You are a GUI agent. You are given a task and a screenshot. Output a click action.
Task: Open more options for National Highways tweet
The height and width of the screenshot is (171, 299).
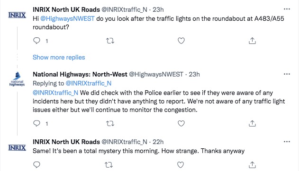click(x=287, y=74)
